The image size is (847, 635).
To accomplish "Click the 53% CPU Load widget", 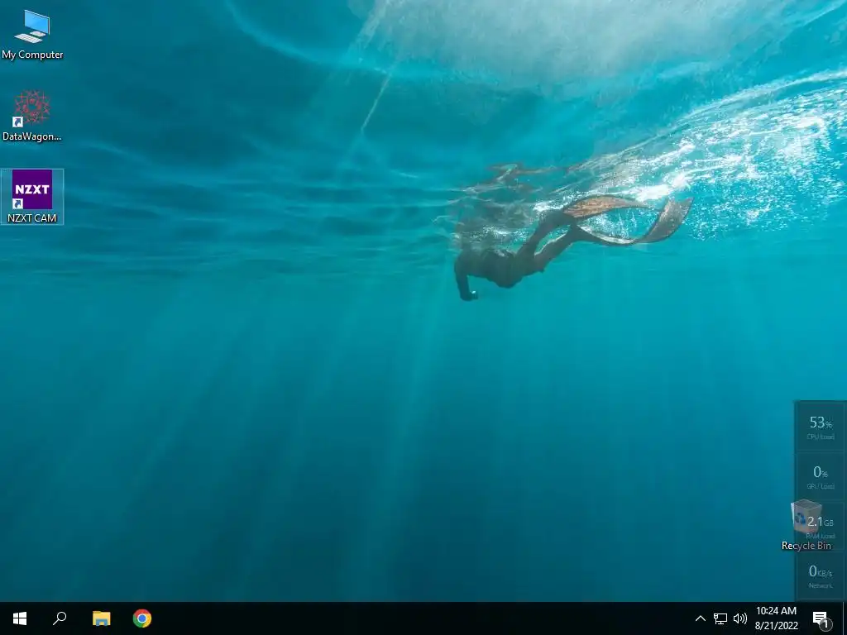I will [820, 427].
